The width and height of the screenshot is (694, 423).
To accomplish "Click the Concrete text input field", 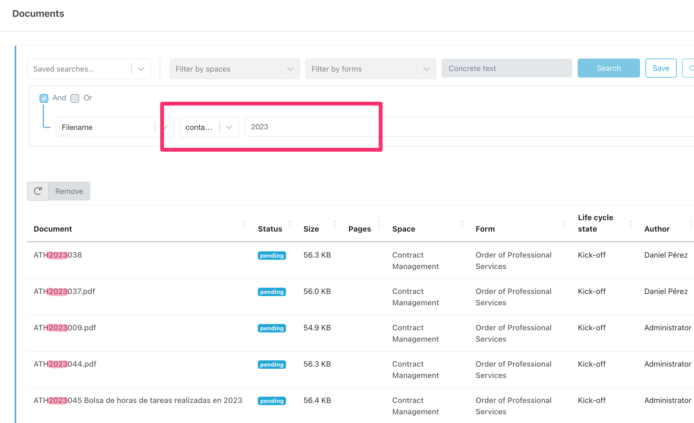I will (x=506, y=68).
